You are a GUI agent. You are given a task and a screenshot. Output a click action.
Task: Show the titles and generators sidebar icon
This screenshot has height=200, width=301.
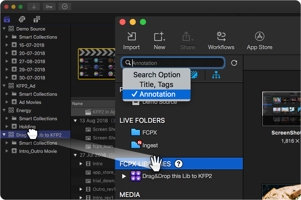click(37, 19)
